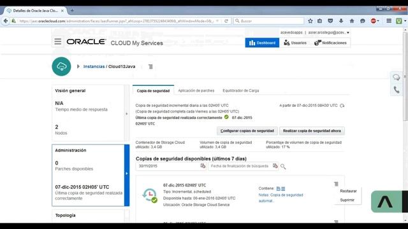
Task: Choose Restaurar from backup menu
Action: point(348,191)
